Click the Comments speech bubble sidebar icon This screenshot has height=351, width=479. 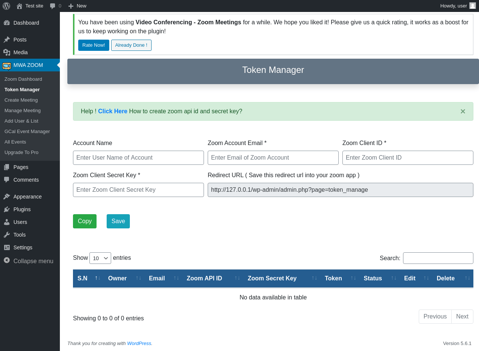(x=7, y=180)
